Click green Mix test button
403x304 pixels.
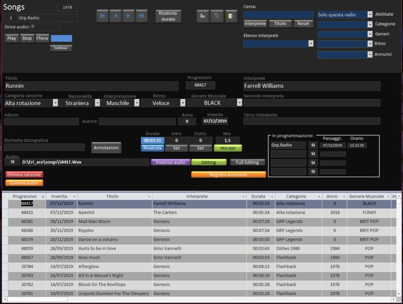click(228, 148)
